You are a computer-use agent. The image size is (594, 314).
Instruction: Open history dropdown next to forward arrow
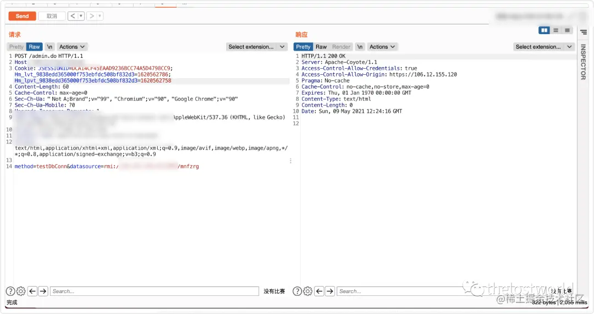click(100, 16)
